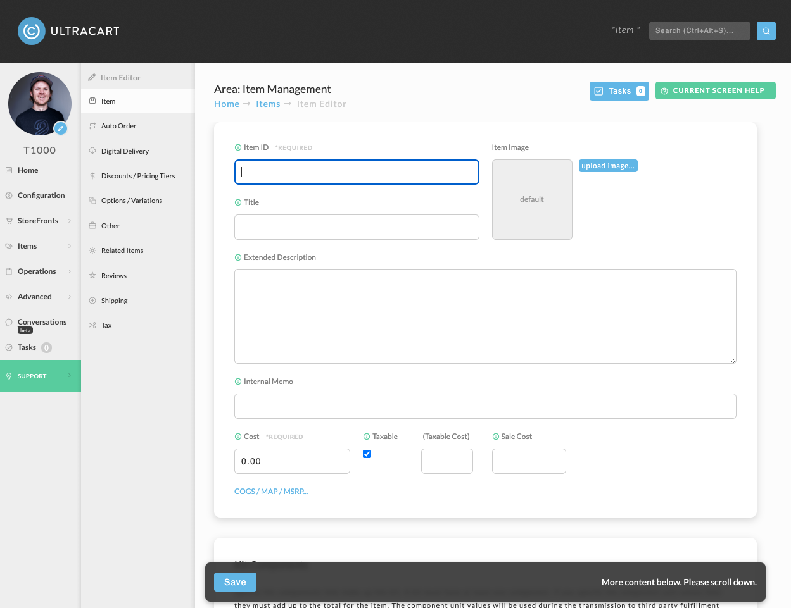
Task: Click the Current Screen Help button
Action: (x=716, y=90)
